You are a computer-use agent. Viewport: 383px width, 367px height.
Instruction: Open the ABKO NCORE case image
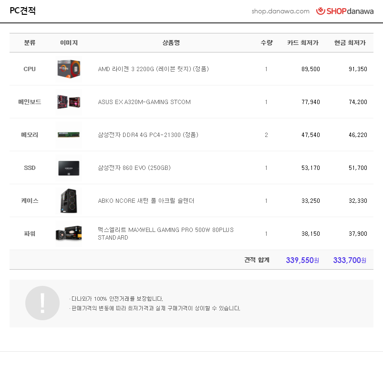coord(68,201)
